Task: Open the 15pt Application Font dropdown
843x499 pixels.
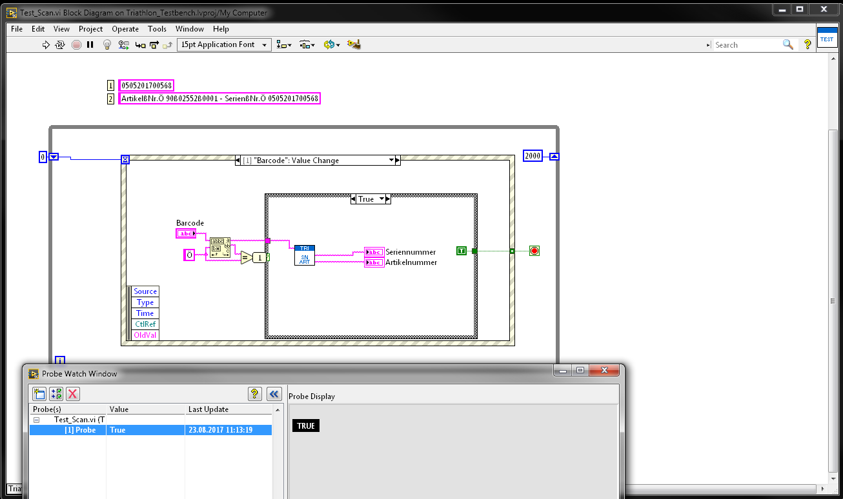Action: pyautogui.click(x=224, y=45)
